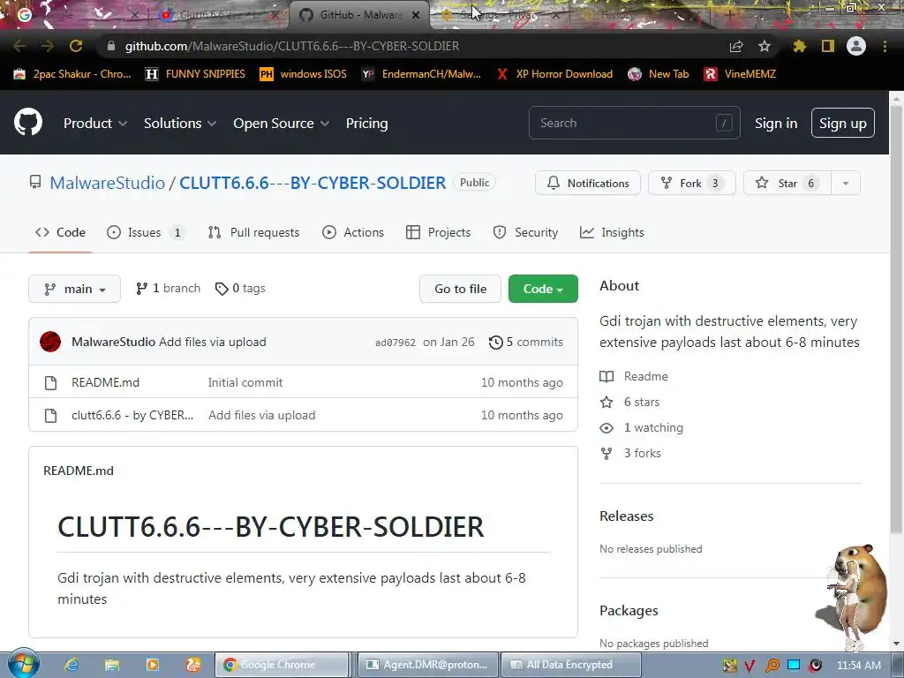Click the Go to file button
Viewport: 904px width, 678px height.
[461, 289]
